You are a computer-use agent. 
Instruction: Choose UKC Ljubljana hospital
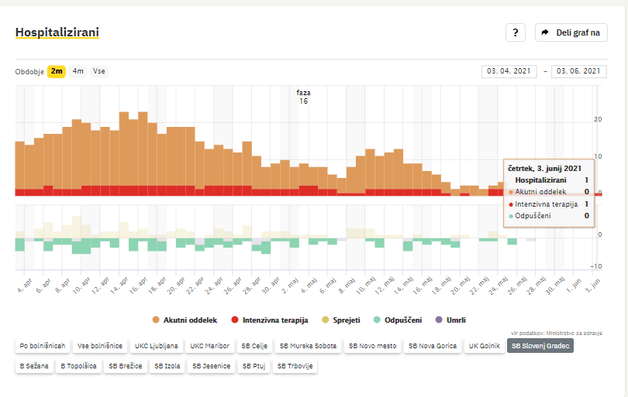click(x=156, y=346)
